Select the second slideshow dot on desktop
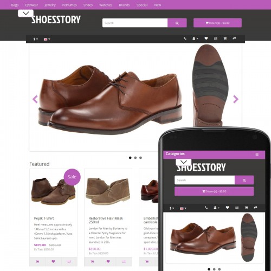 pyautogui.click(x=135, y=158)
